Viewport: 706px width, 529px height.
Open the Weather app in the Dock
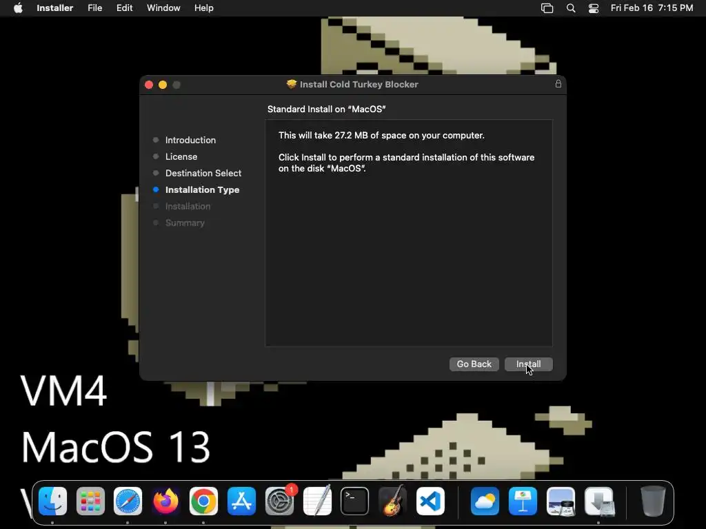(485, 501)
